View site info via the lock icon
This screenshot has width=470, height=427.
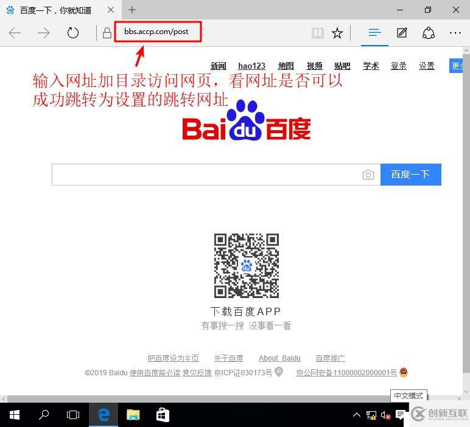point(107,33)
